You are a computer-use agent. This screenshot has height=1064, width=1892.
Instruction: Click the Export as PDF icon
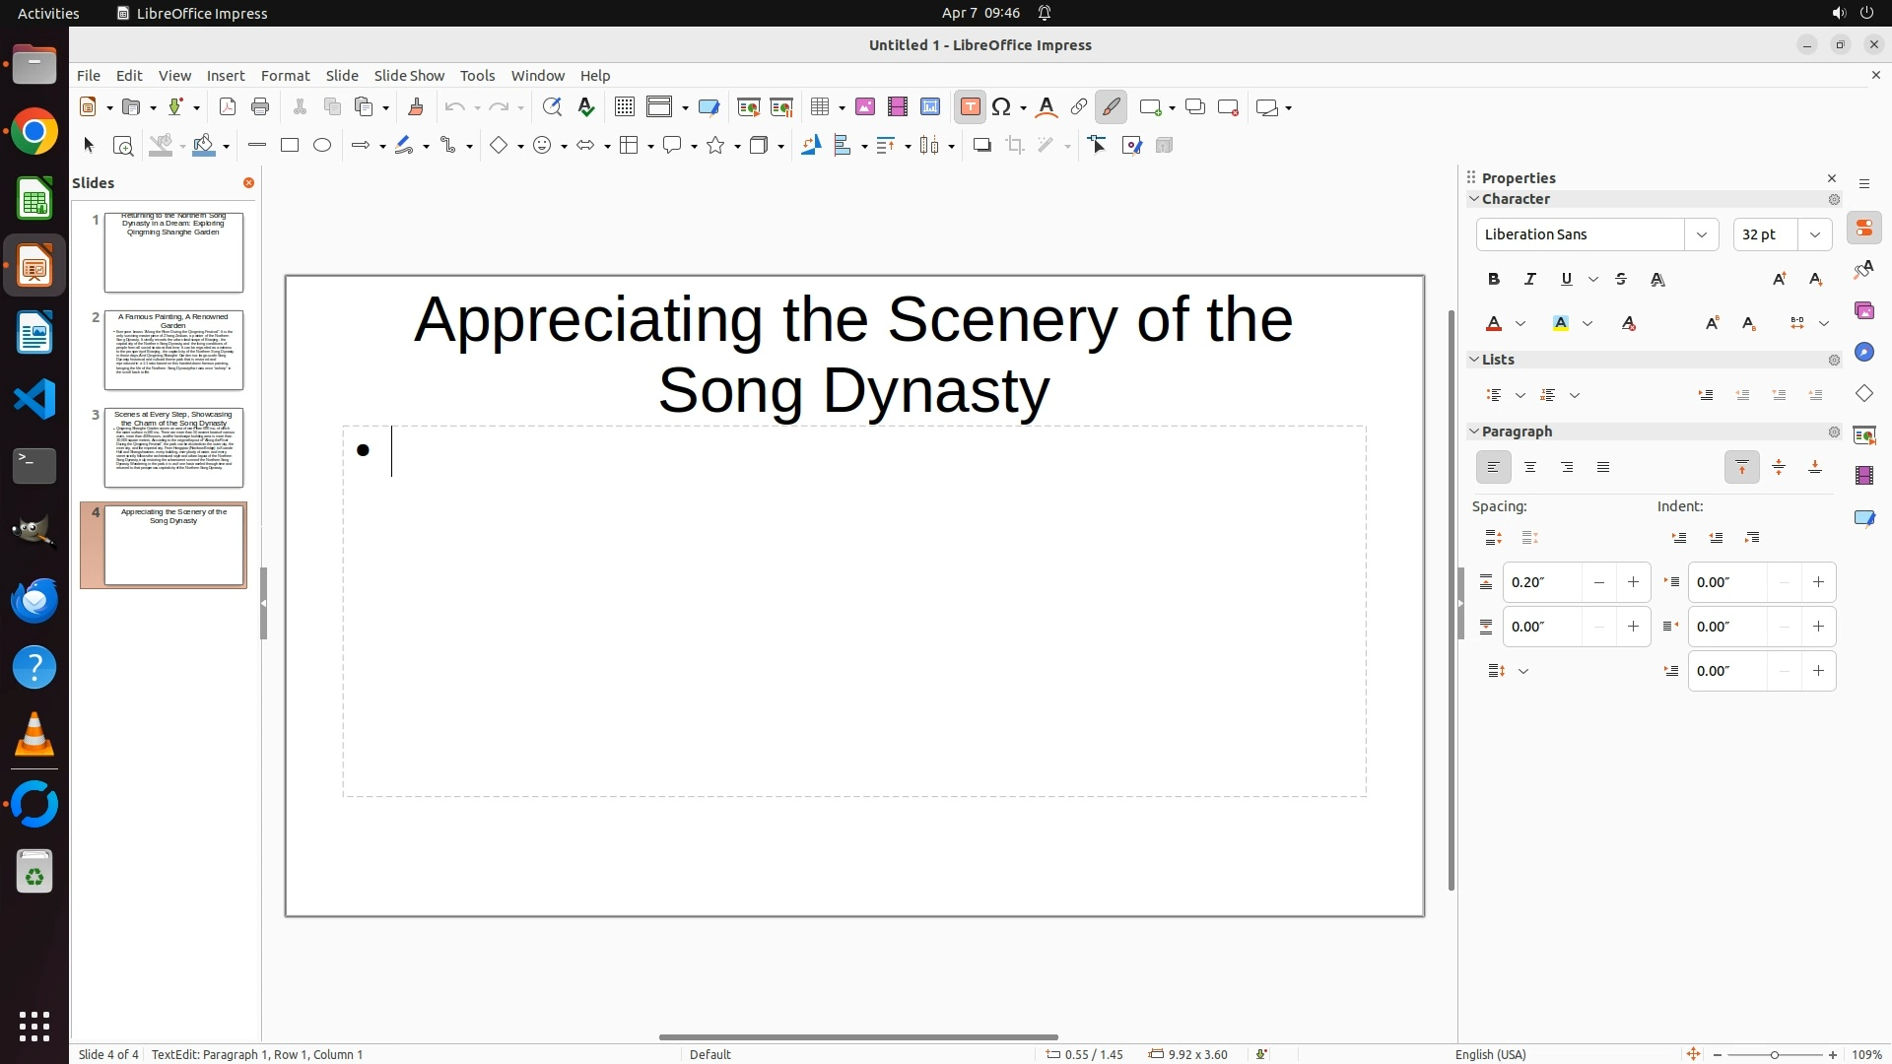[x=228, y=107]
